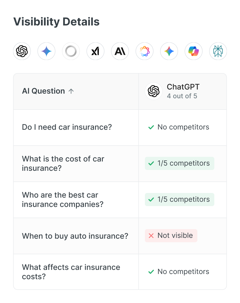This screenshot has width=240, height=303.
Task: Click the sort arrow beside AI Question
Action: pos(71,91)
